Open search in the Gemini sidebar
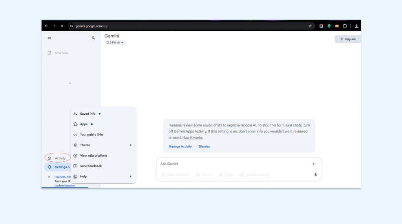 (x=93, y=38)
